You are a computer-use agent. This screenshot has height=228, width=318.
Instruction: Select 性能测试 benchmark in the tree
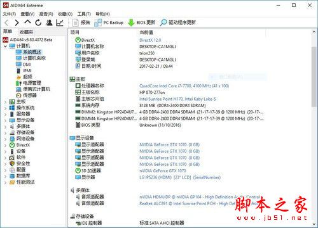22,182
